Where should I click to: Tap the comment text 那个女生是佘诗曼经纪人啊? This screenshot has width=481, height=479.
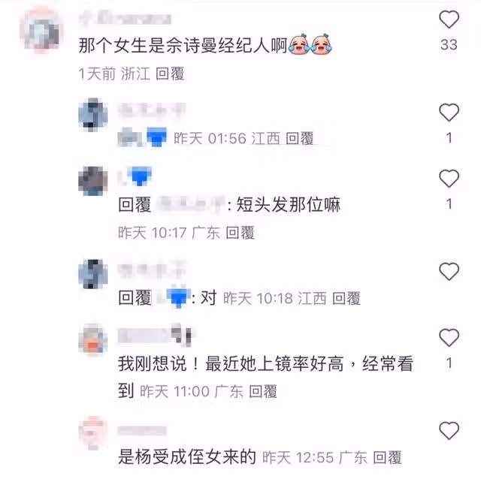point(183,45)
